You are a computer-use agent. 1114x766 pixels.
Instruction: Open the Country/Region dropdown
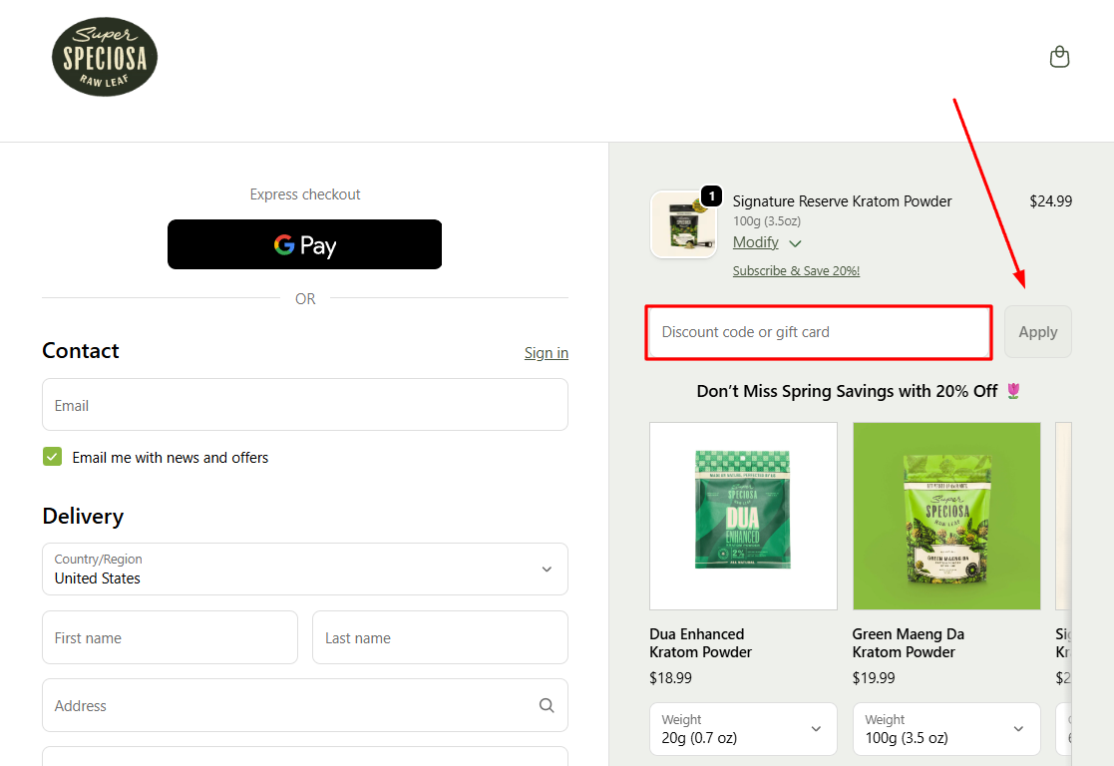click(x=305, y=570)
